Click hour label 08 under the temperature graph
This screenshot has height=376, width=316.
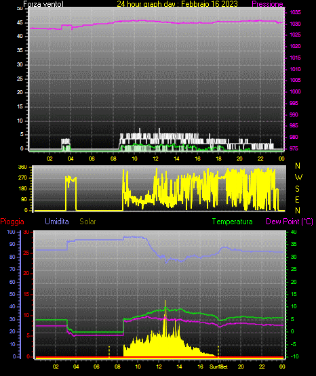pos(117,367)
